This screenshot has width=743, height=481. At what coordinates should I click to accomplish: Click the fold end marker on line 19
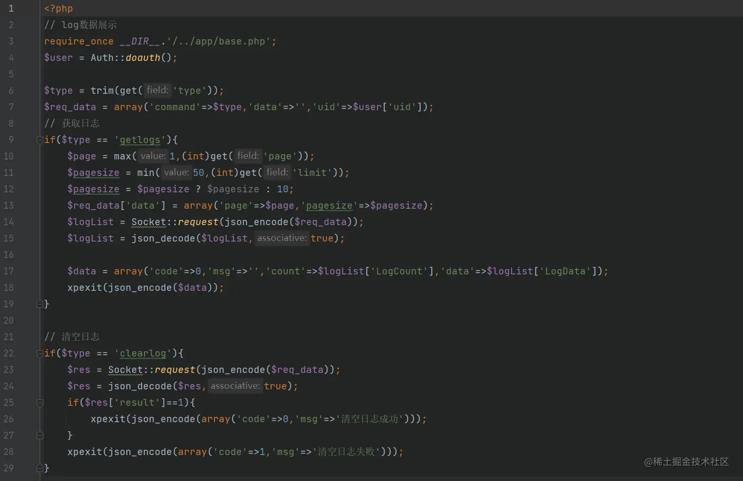[x=40, y=304]
